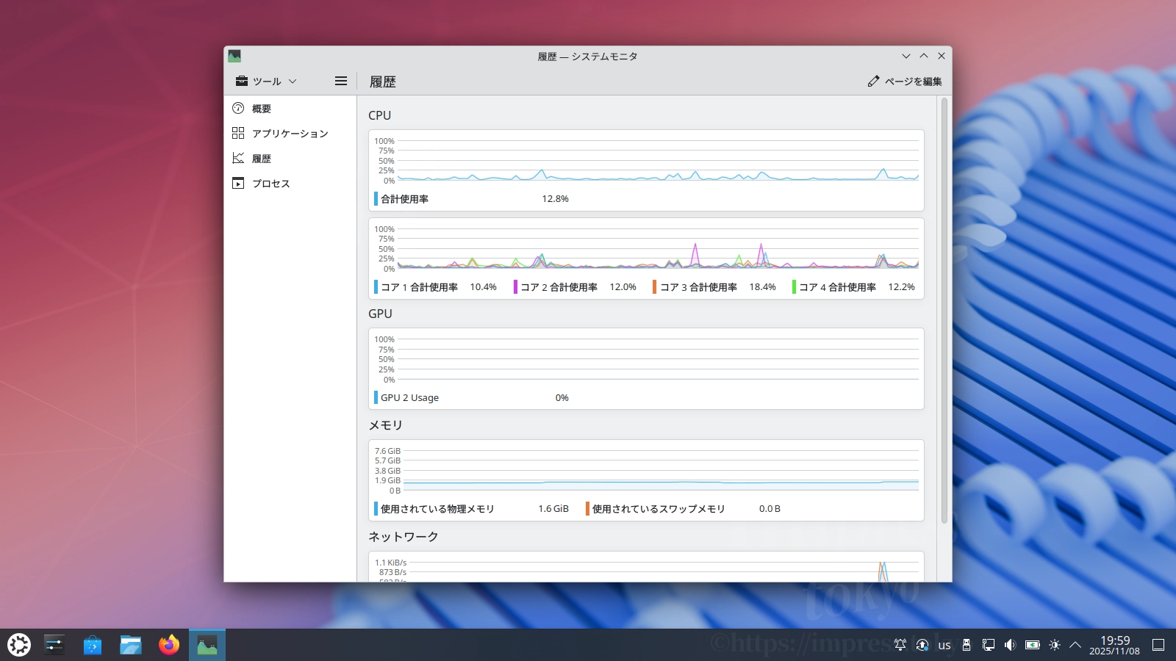Click the total CPU usage graph
Viewport: 1176px width, 661px height.
tap(646, 160)
